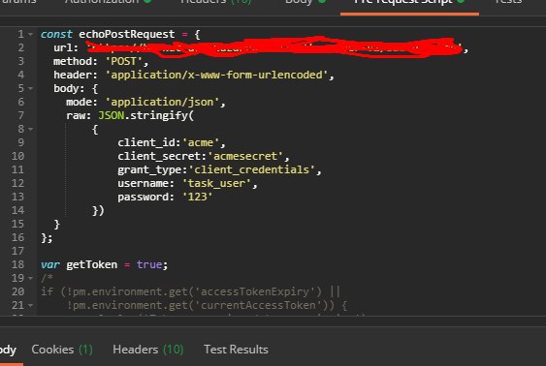The image size is (546, 366).
Task: Select the response Body tab
Action: coord(8,350)
